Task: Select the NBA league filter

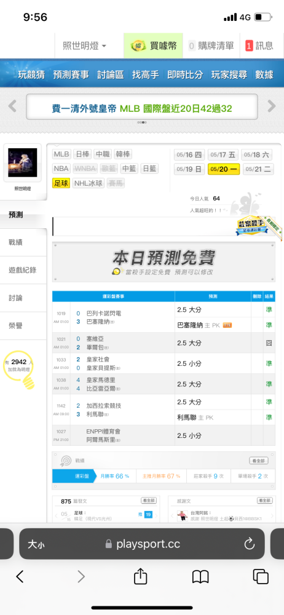Action: 61,169
